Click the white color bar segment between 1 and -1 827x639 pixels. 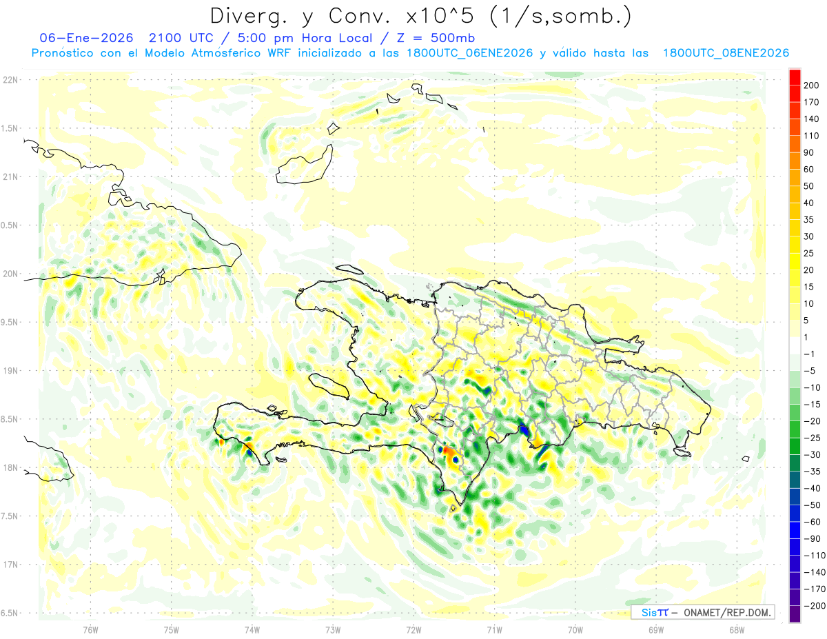coord(795,345)
